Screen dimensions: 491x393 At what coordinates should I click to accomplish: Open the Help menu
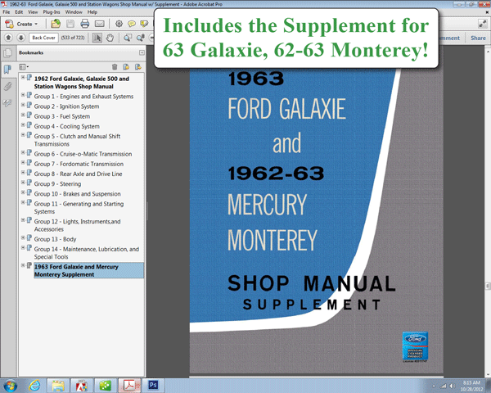click(92, 12)
